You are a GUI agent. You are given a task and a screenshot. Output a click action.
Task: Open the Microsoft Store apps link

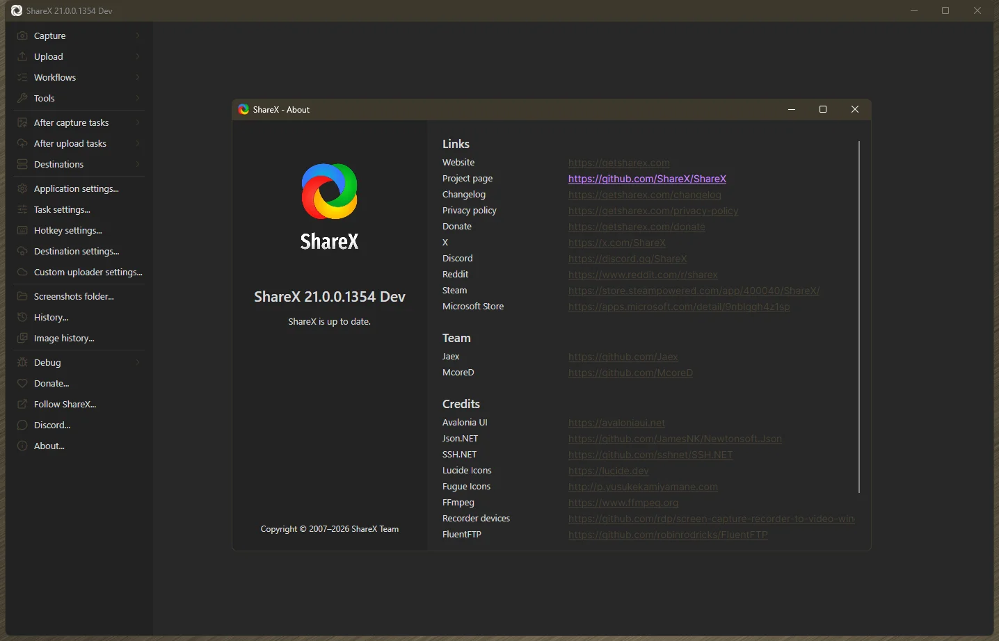pyautogui.click(x=679, y=307)
